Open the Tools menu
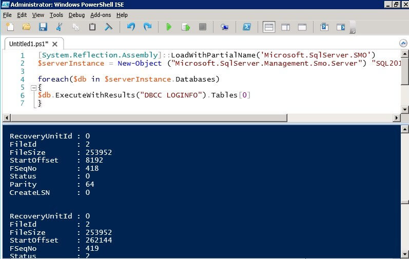 pos(56,15)
